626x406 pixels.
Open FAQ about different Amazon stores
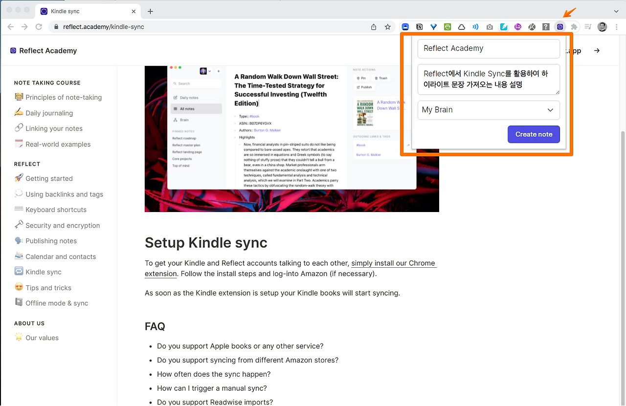(x=247, y=361)
